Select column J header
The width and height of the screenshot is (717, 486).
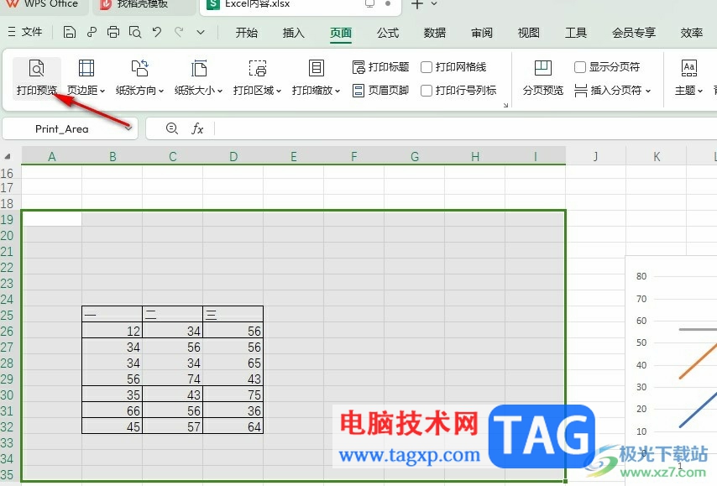click(x=595, y=156)
